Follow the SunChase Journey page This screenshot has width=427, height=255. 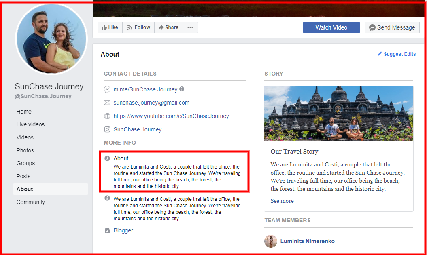(138, 27)
